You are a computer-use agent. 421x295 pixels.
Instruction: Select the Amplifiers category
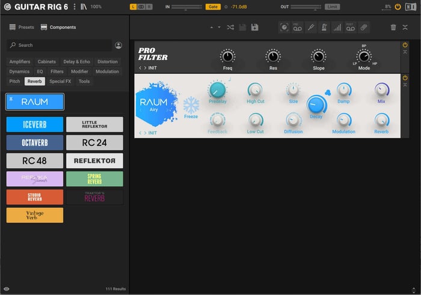tap(20, 62)
